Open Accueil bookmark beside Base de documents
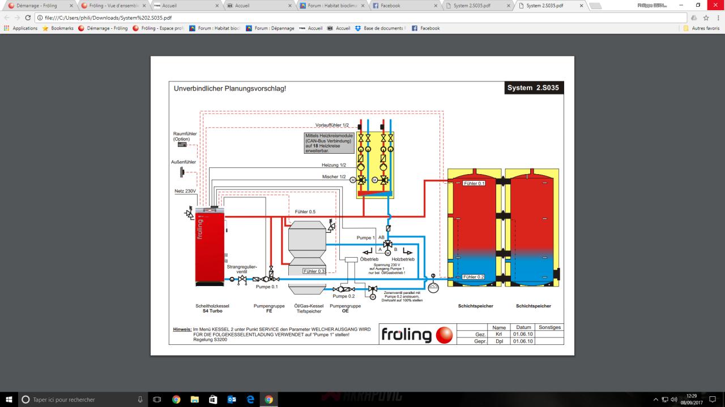725x407 pixels. click(339, 28)
